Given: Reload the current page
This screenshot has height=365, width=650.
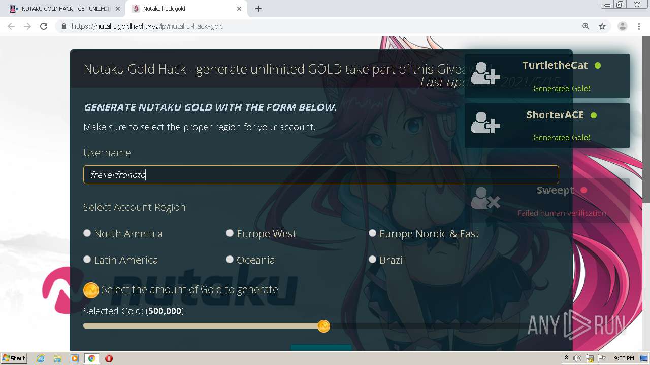Looking at the screenshot, I should coord(44,26).
